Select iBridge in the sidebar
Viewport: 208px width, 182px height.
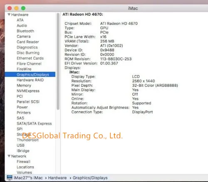pyautogui.click(x=23, y=151)
